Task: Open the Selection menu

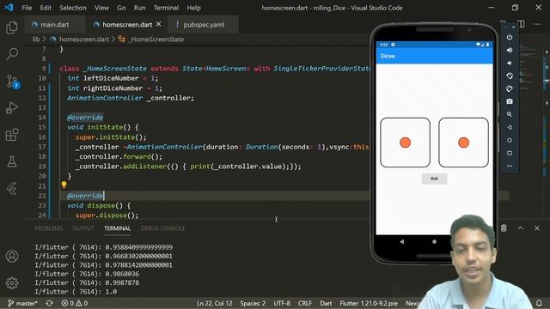Action: pyautogui.click(x=72, y=8)
